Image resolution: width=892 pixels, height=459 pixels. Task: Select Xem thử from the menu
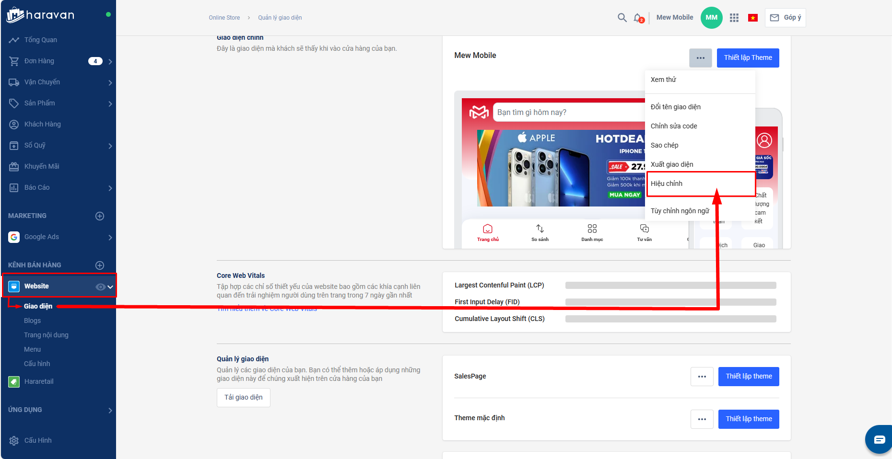coord(700,80)
